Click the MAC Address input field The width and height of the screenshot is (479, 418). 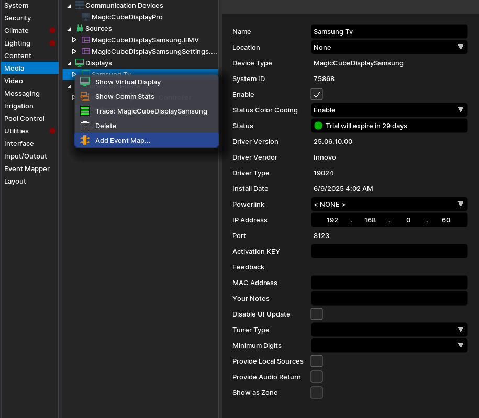389,283
